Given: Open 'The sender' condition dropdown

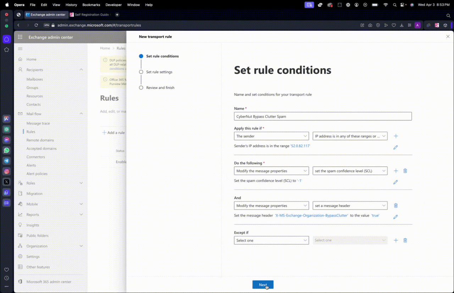Looking at the screenshot, I should click(x=271, y=136).
